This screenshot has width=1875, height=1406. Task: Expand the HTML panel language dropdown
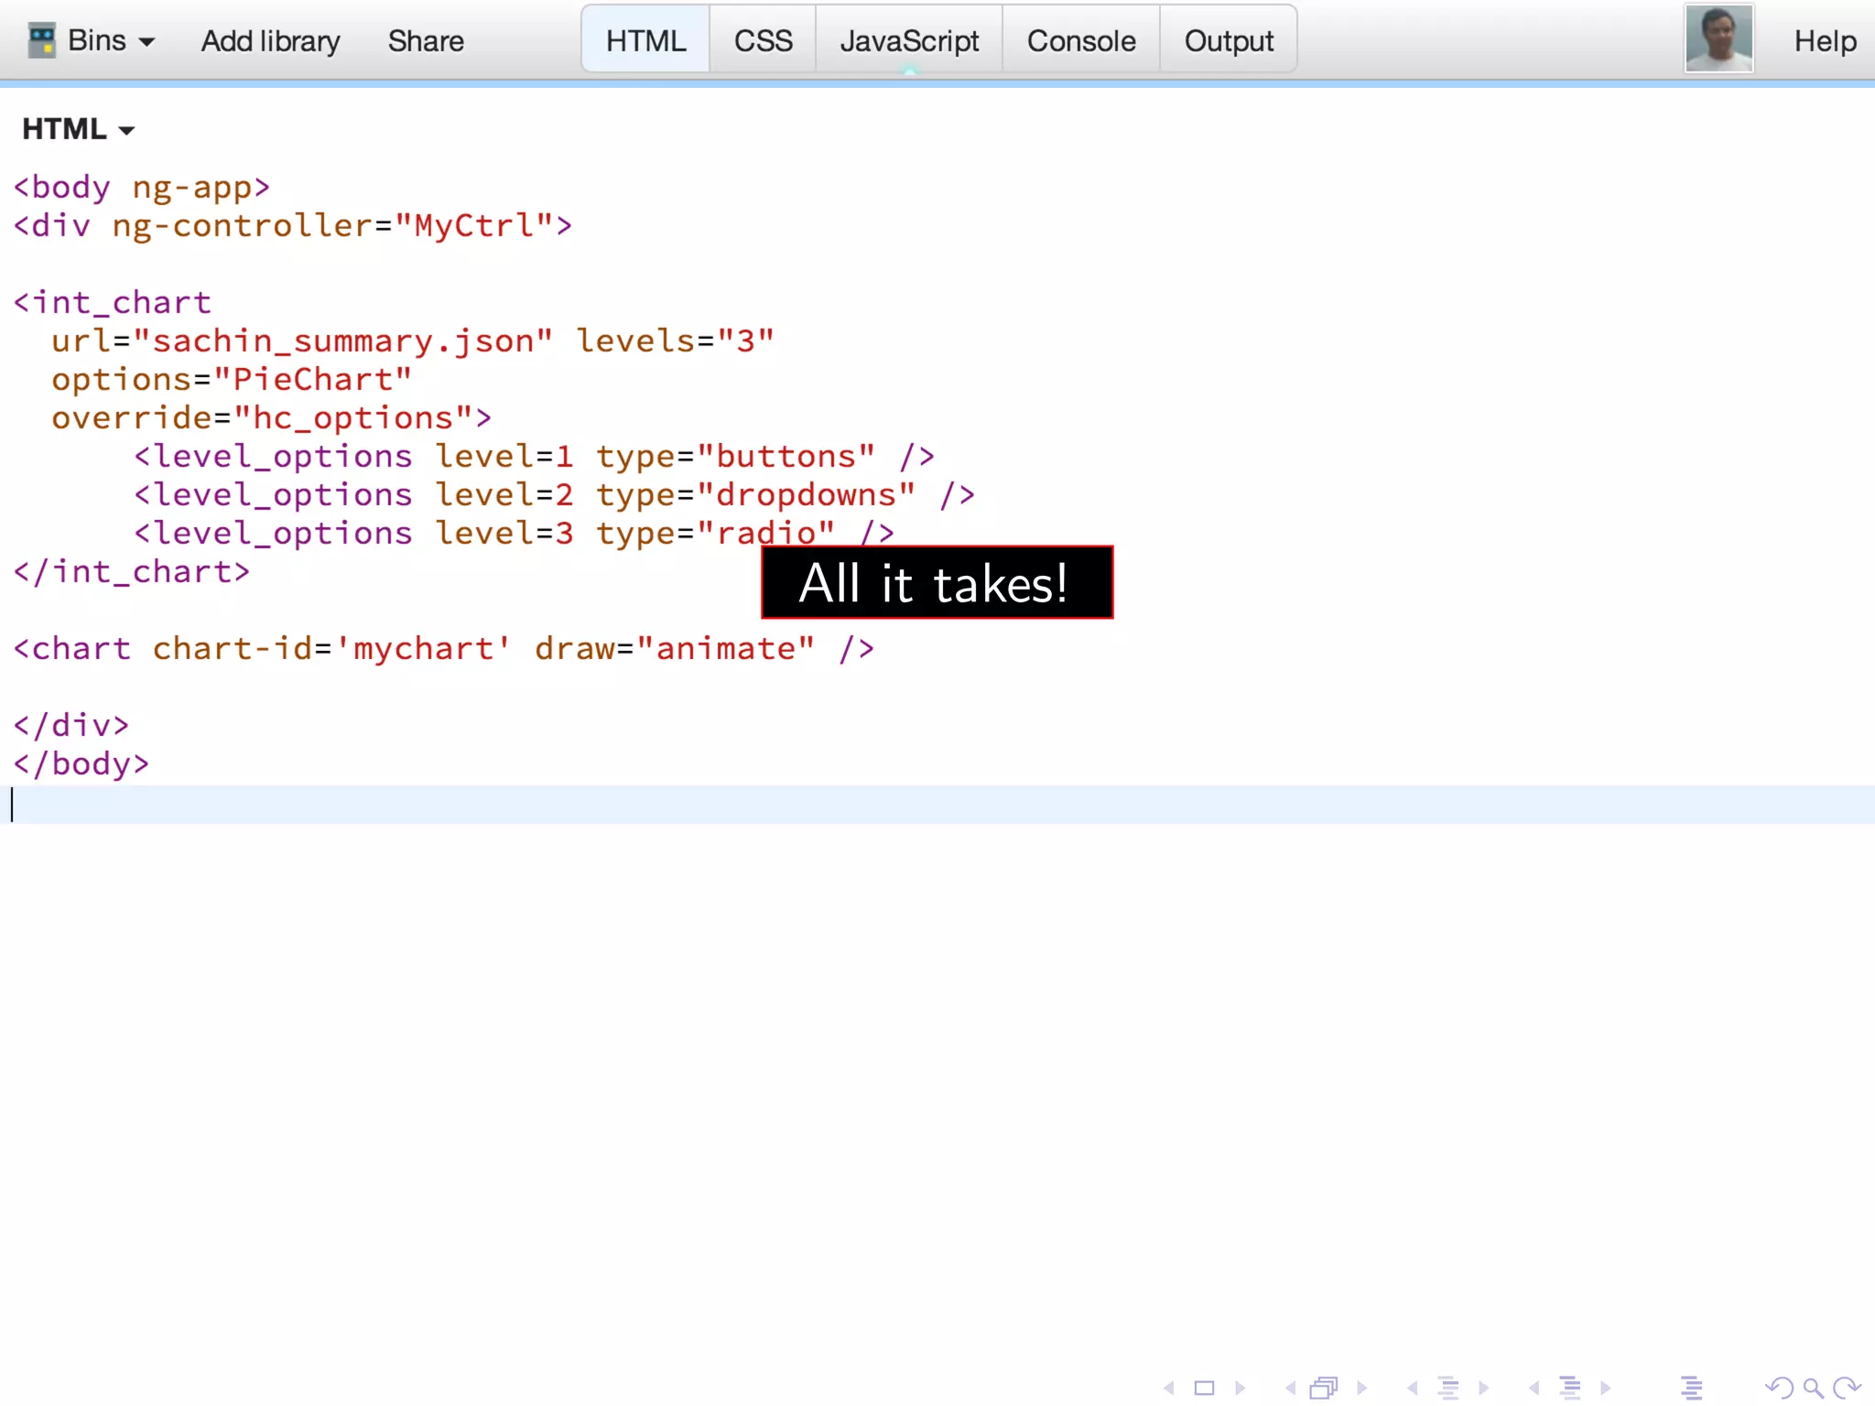pyautogui.click(x=79, y=129)
